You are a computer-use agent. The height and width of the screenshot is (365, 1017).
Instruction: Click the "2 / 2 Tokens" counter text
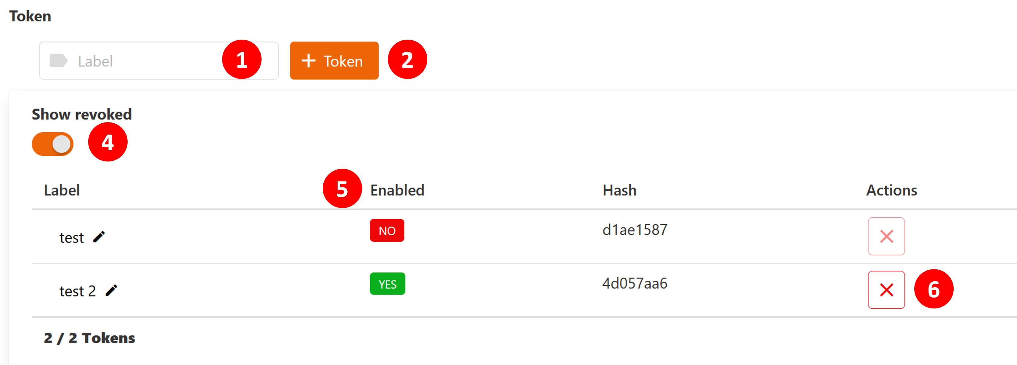coord(89,337)
